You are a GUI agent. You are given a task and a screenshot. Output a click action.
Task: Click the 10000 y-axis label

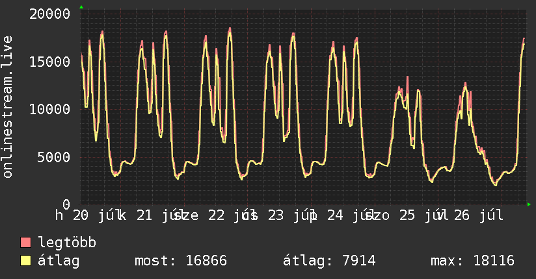(50, 110)
